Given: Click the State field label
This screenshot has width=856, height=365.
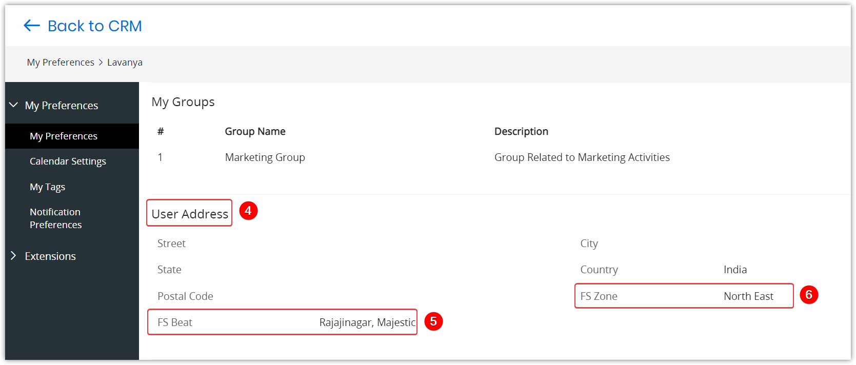Looking at the screenshot, I should tap(169, 270).
